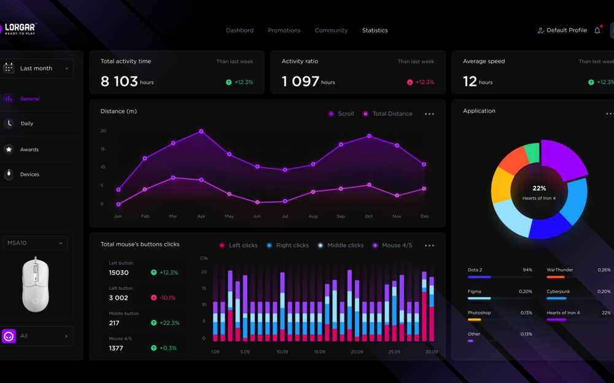Click the 217 middle button count

pos(114,323)
